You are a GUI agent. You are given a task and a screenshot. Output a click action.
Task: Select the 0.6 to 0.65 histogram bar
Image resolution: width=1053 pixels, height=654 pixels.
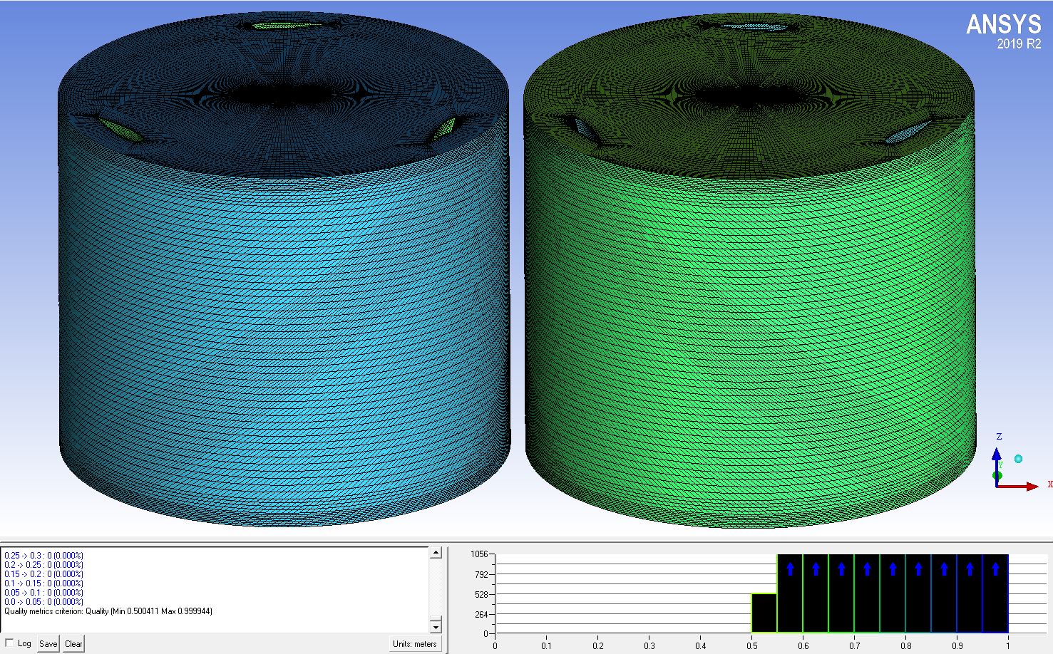coord(816,593)
